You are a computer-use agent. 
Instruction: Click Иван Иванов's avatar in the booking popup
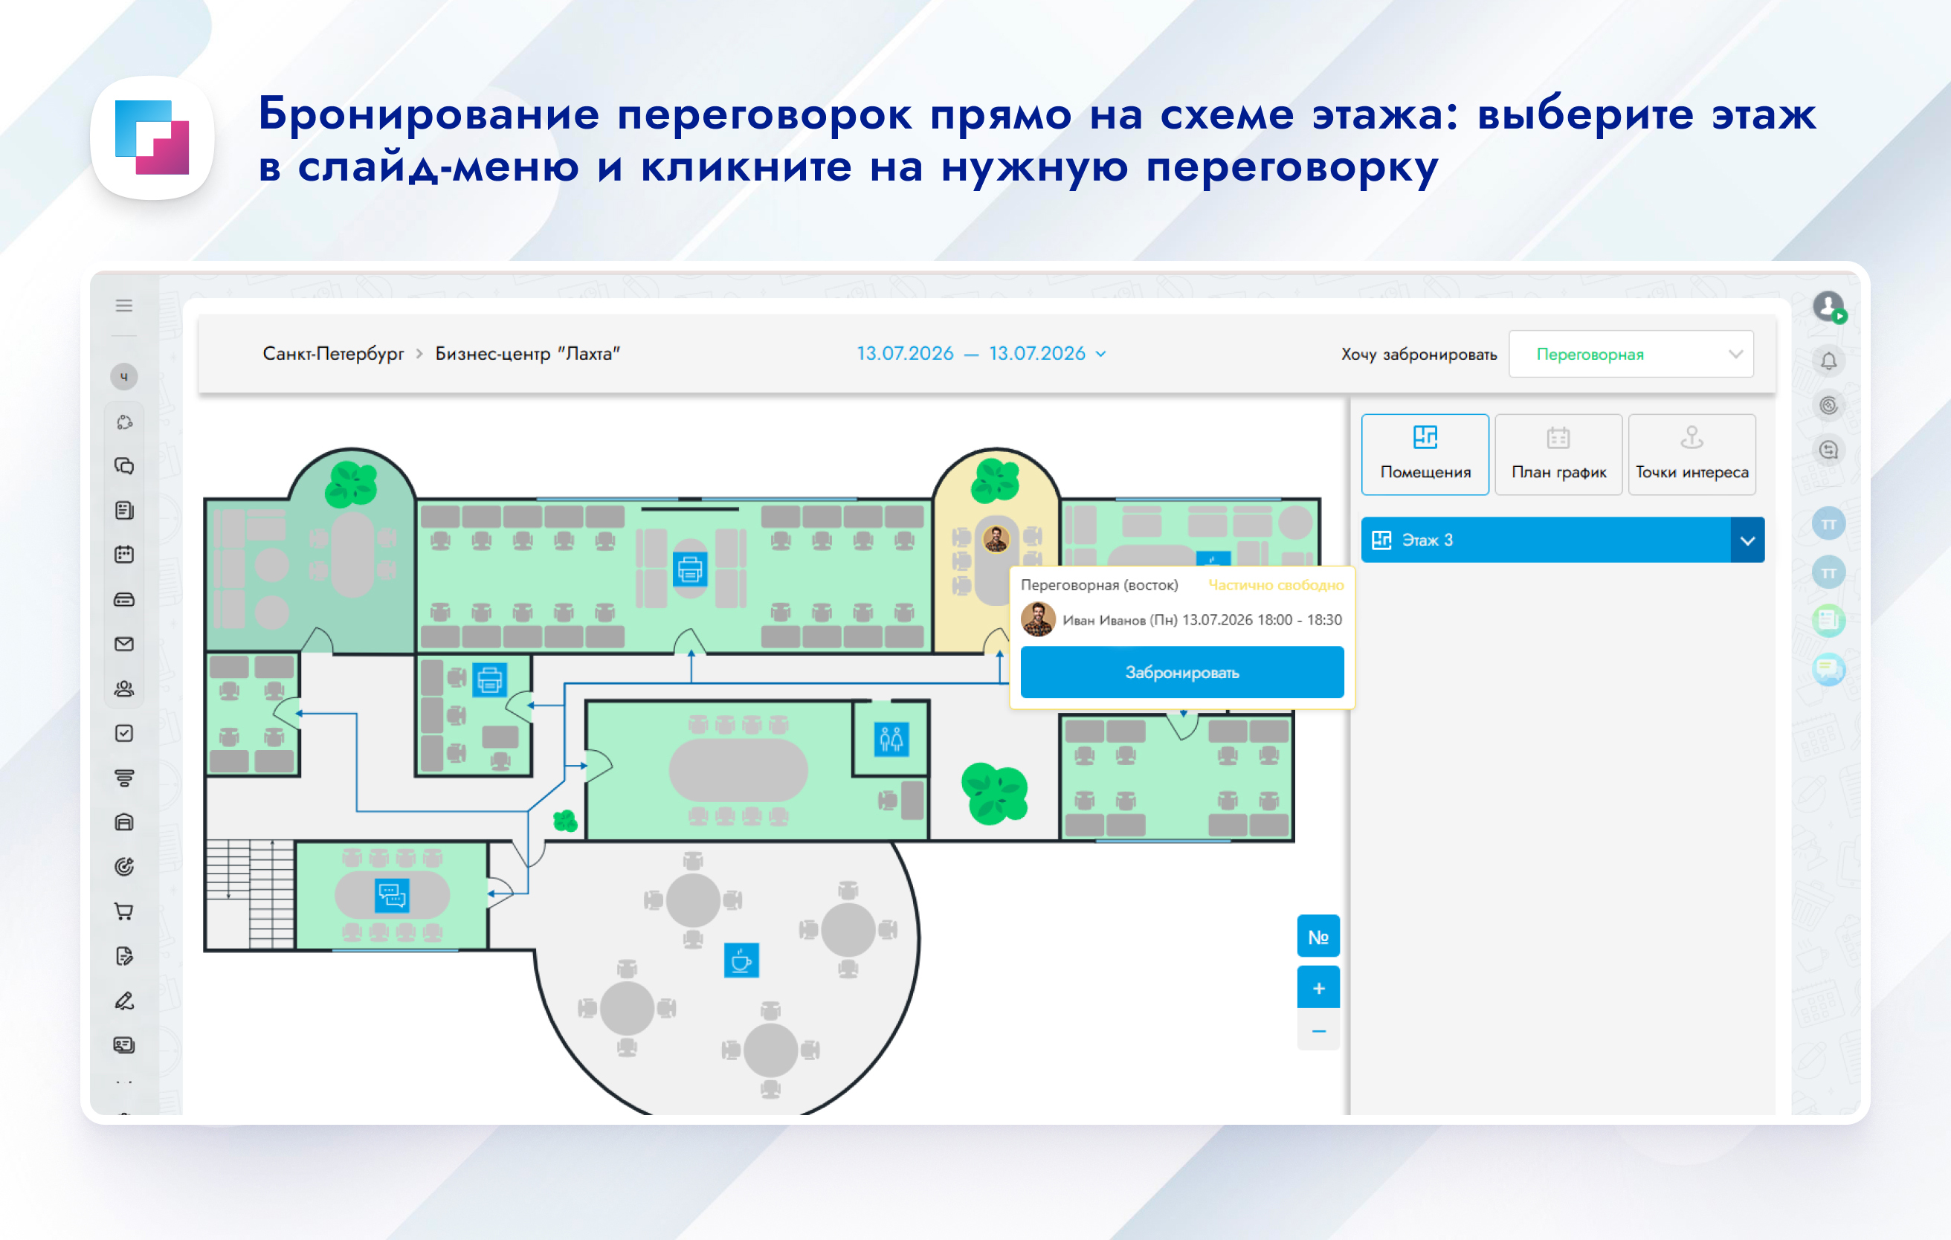(1038, 619)
